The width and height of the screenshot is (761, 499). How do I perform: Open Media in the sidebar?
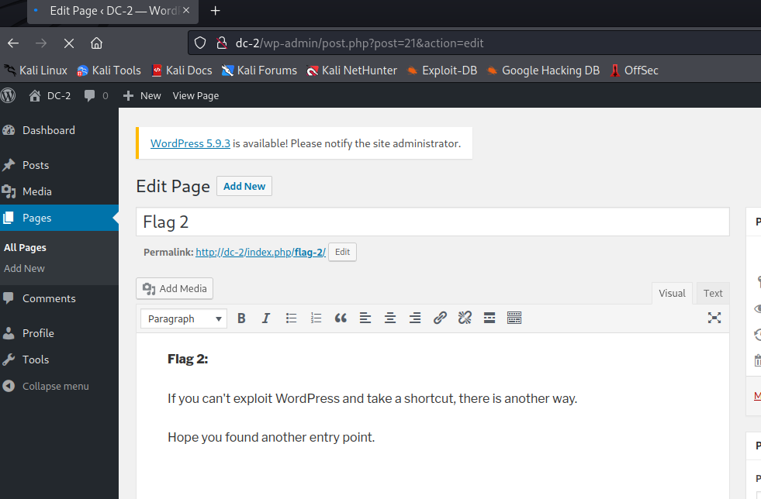[59, 191]
